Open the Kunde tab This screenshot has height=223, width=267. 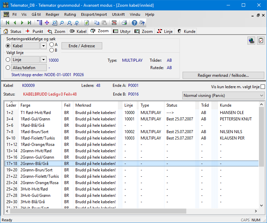click(x=186, y=31)
